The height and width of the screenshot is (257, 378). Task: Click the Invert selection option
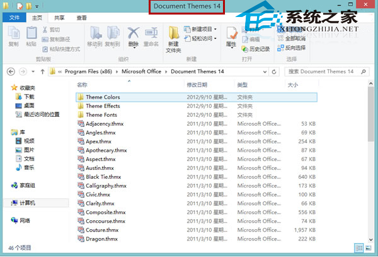[292, 48]
